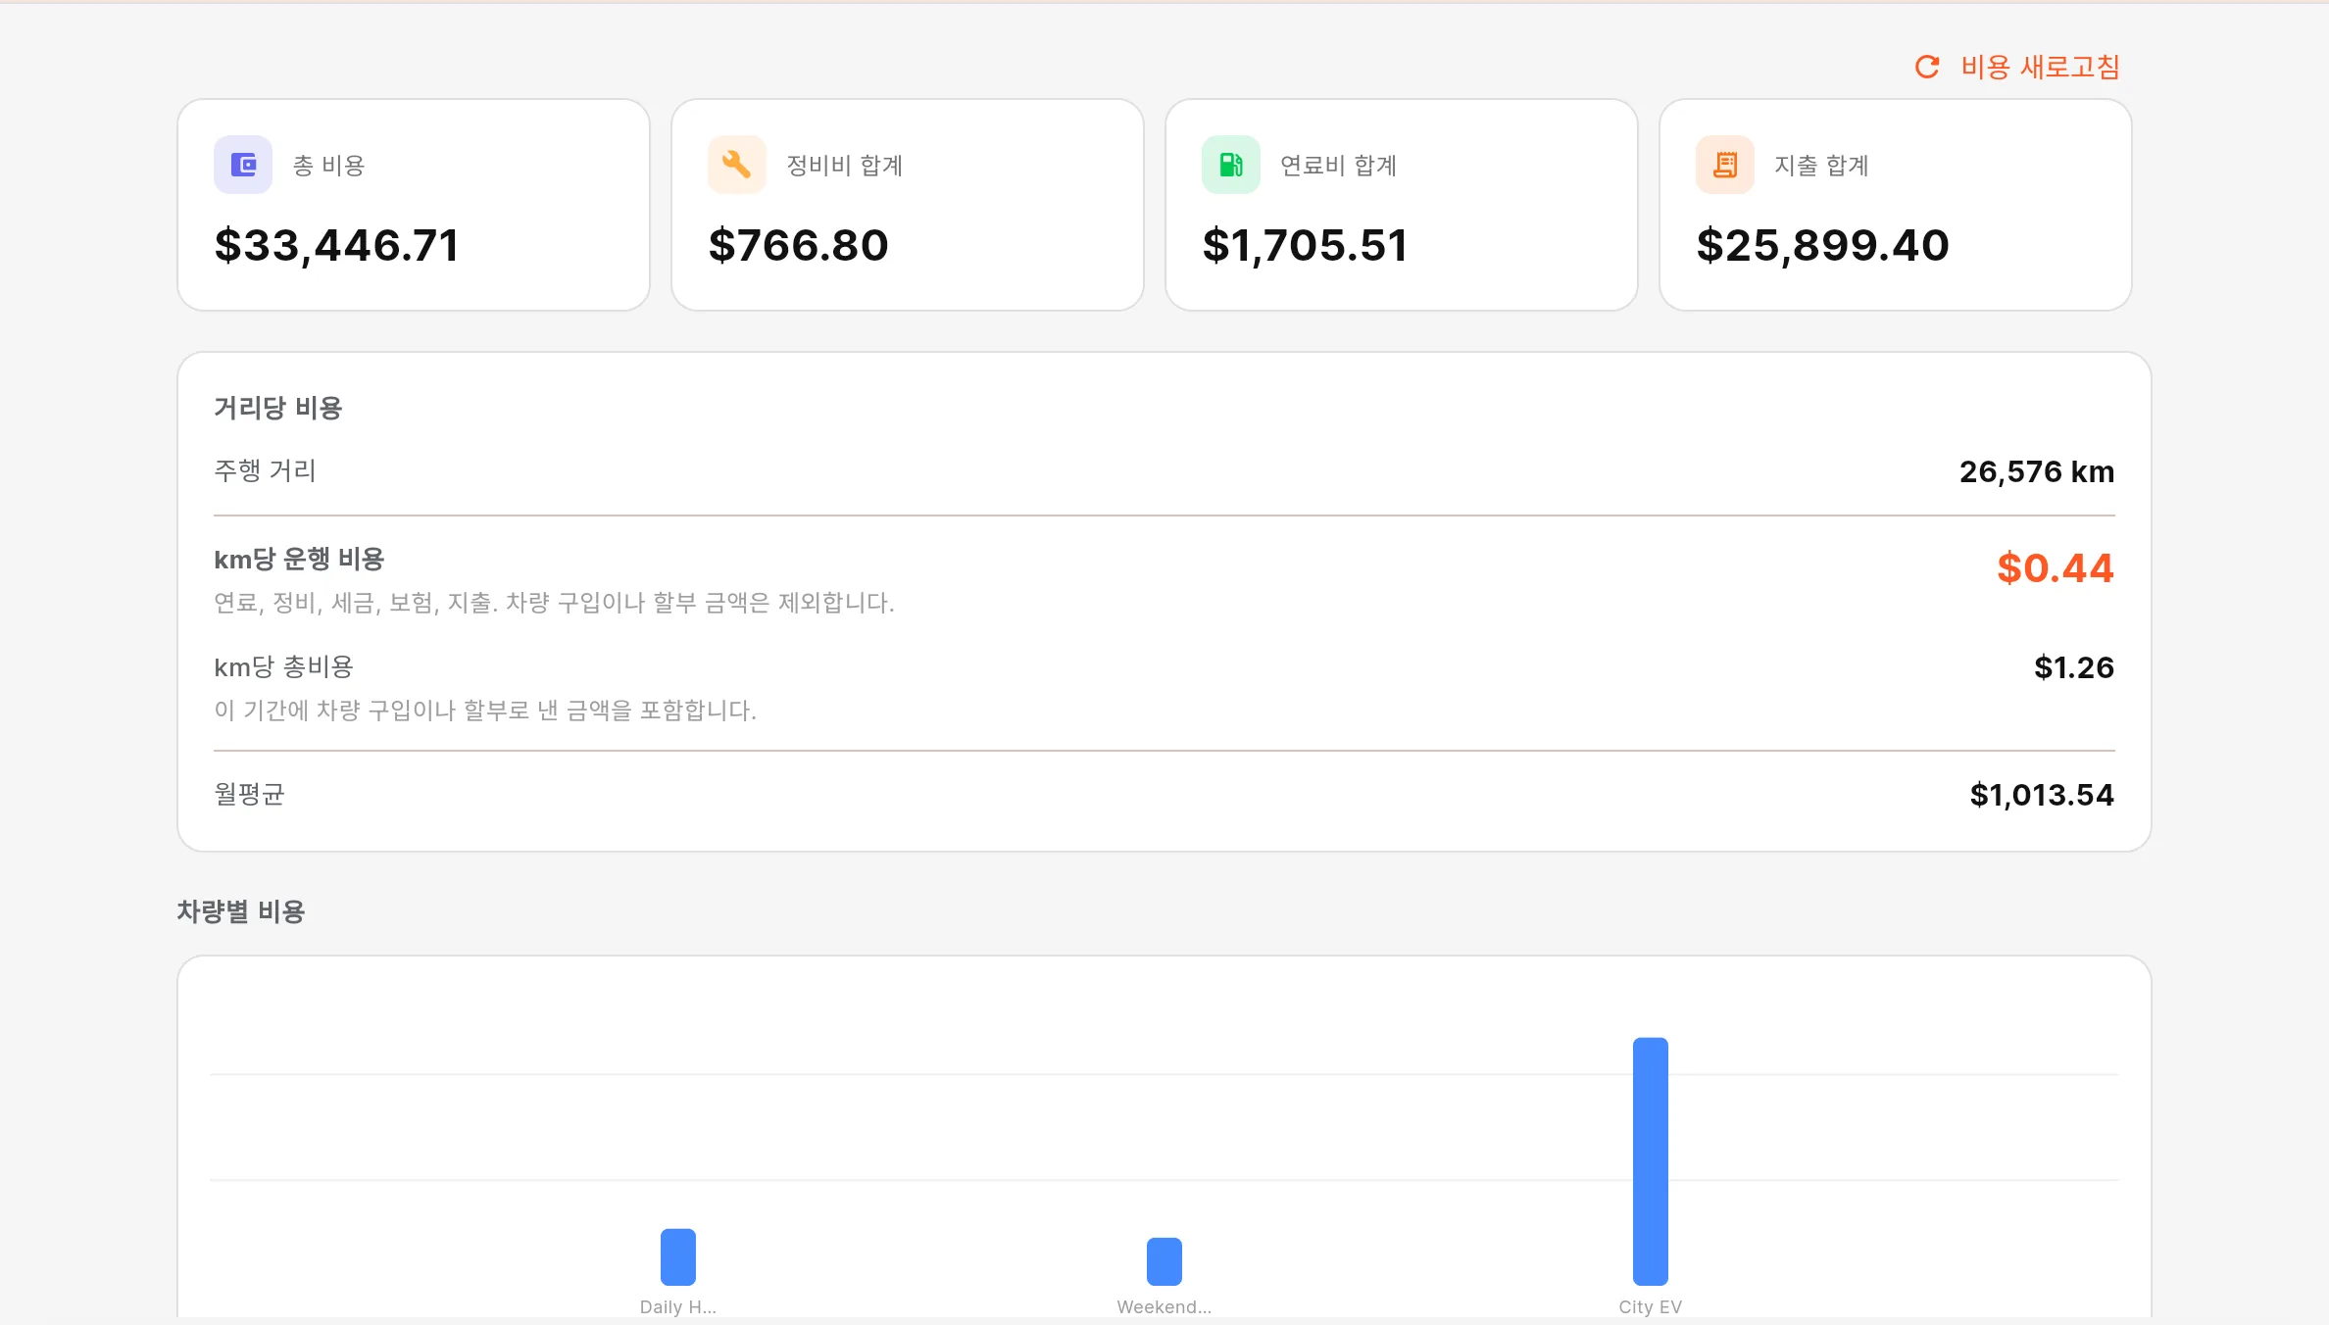Select the Weekend... bar in chart
This screenshot has width=2329, height=1325.
(x=1164, y=1261)
